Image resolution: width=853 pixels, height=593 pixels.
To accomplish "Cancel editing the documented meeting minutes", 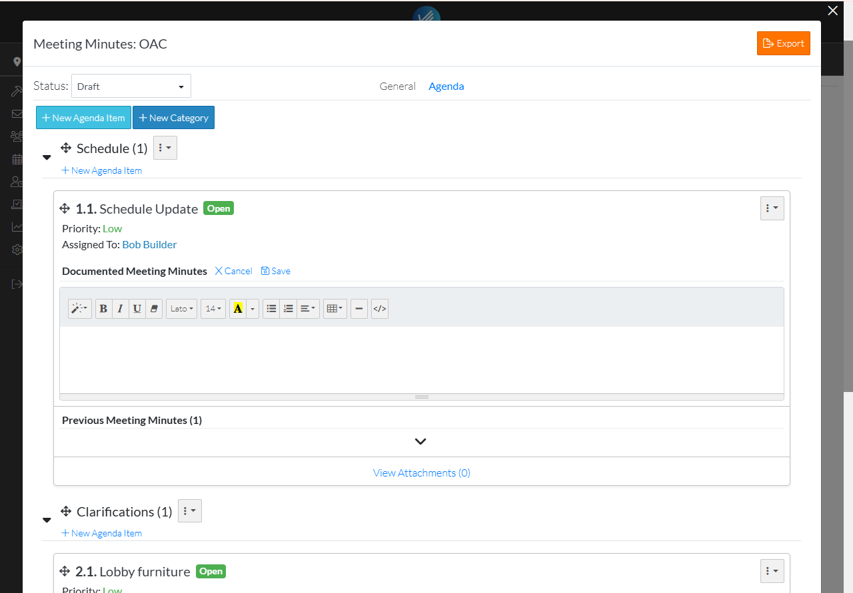I will (x=233, y=271).
